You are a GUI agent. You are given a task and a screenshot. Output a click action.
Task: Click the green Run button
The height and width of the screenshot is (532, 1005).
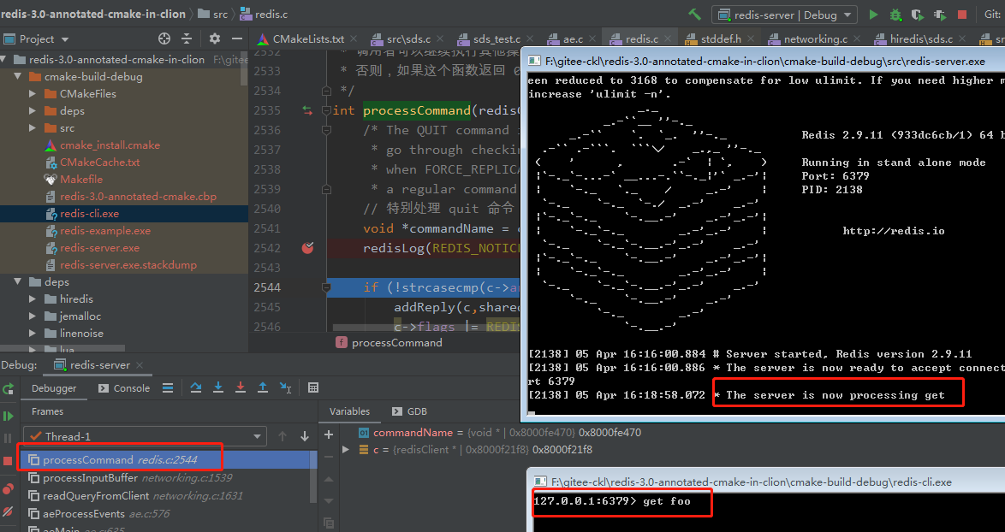tap(873, 15)
